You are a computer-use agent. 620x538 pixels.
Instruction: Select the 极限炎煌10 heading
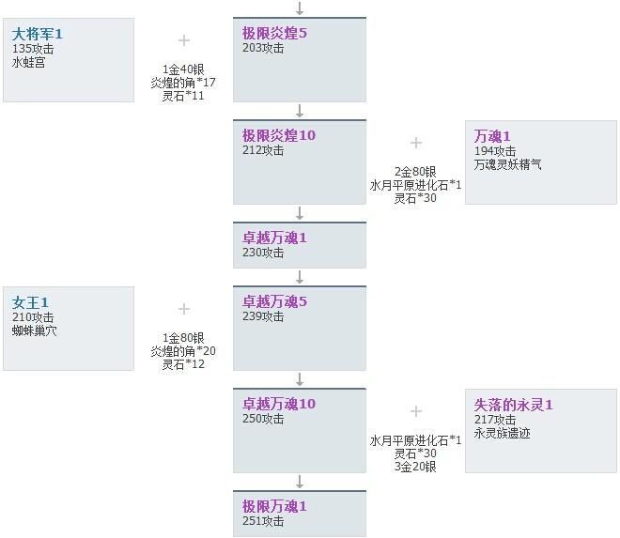click(x=279, y=135)
